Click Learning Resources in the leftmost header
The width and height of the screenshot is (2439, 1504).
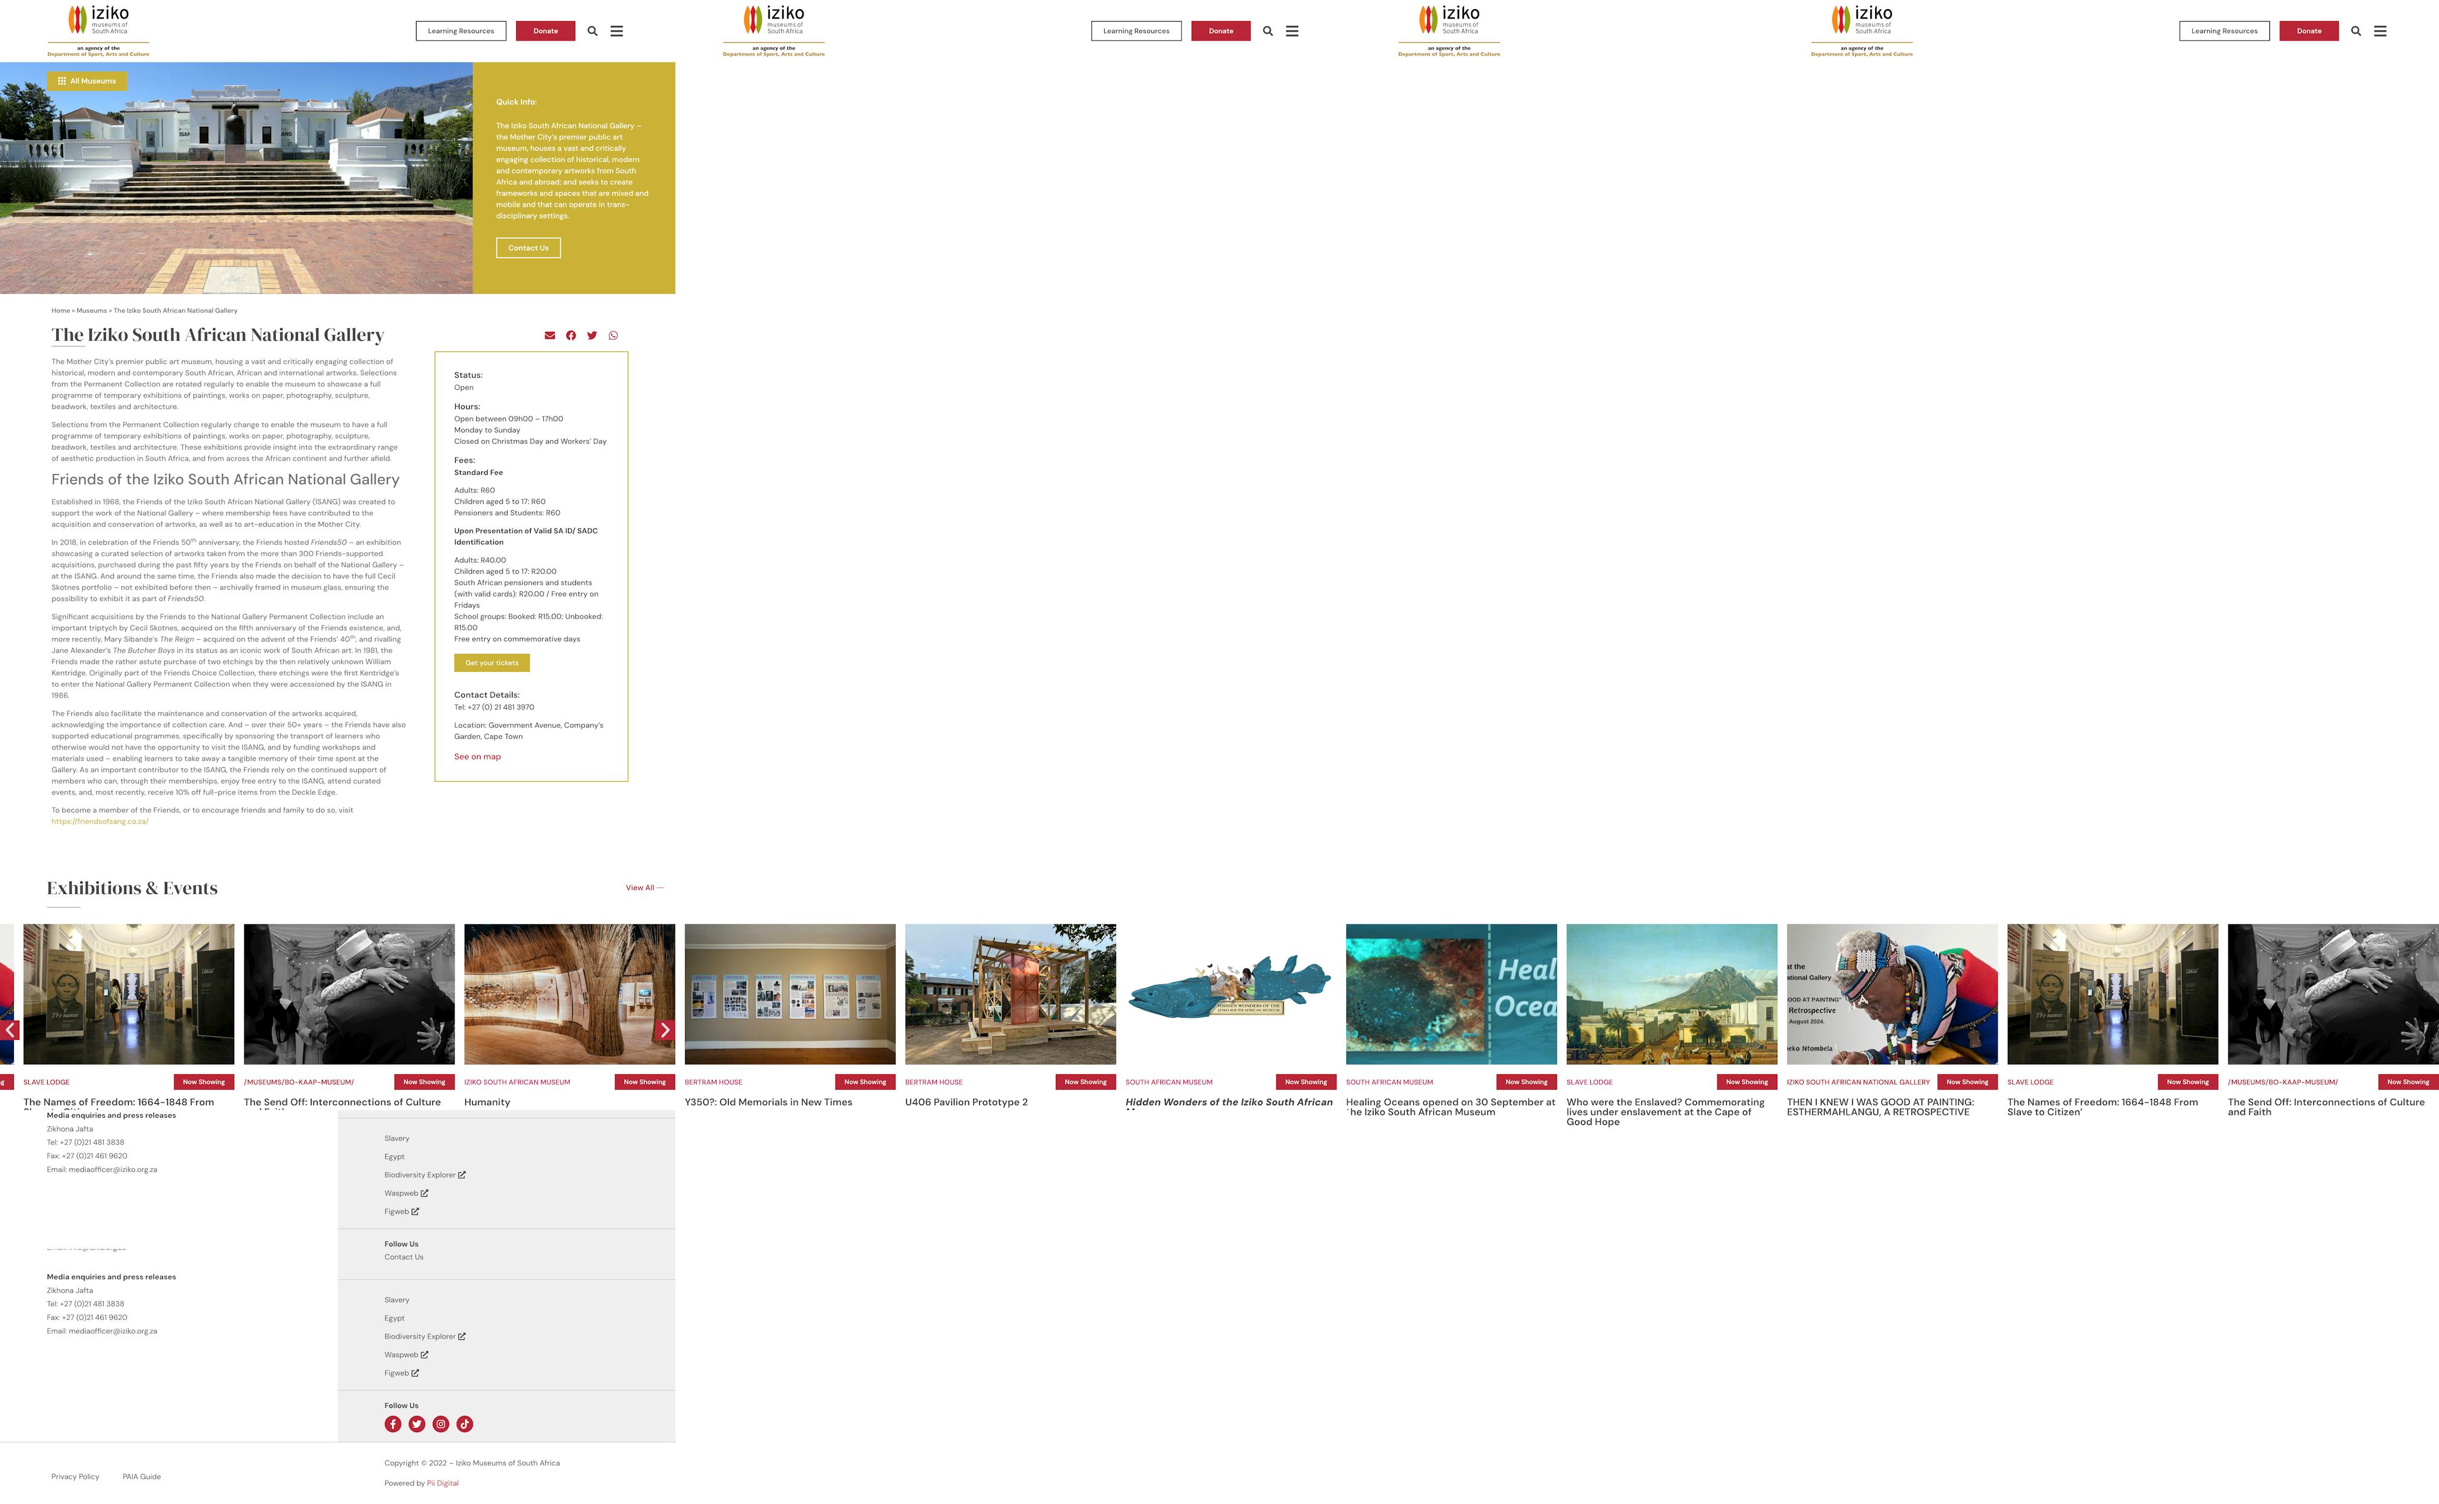(x=461, y=31)
